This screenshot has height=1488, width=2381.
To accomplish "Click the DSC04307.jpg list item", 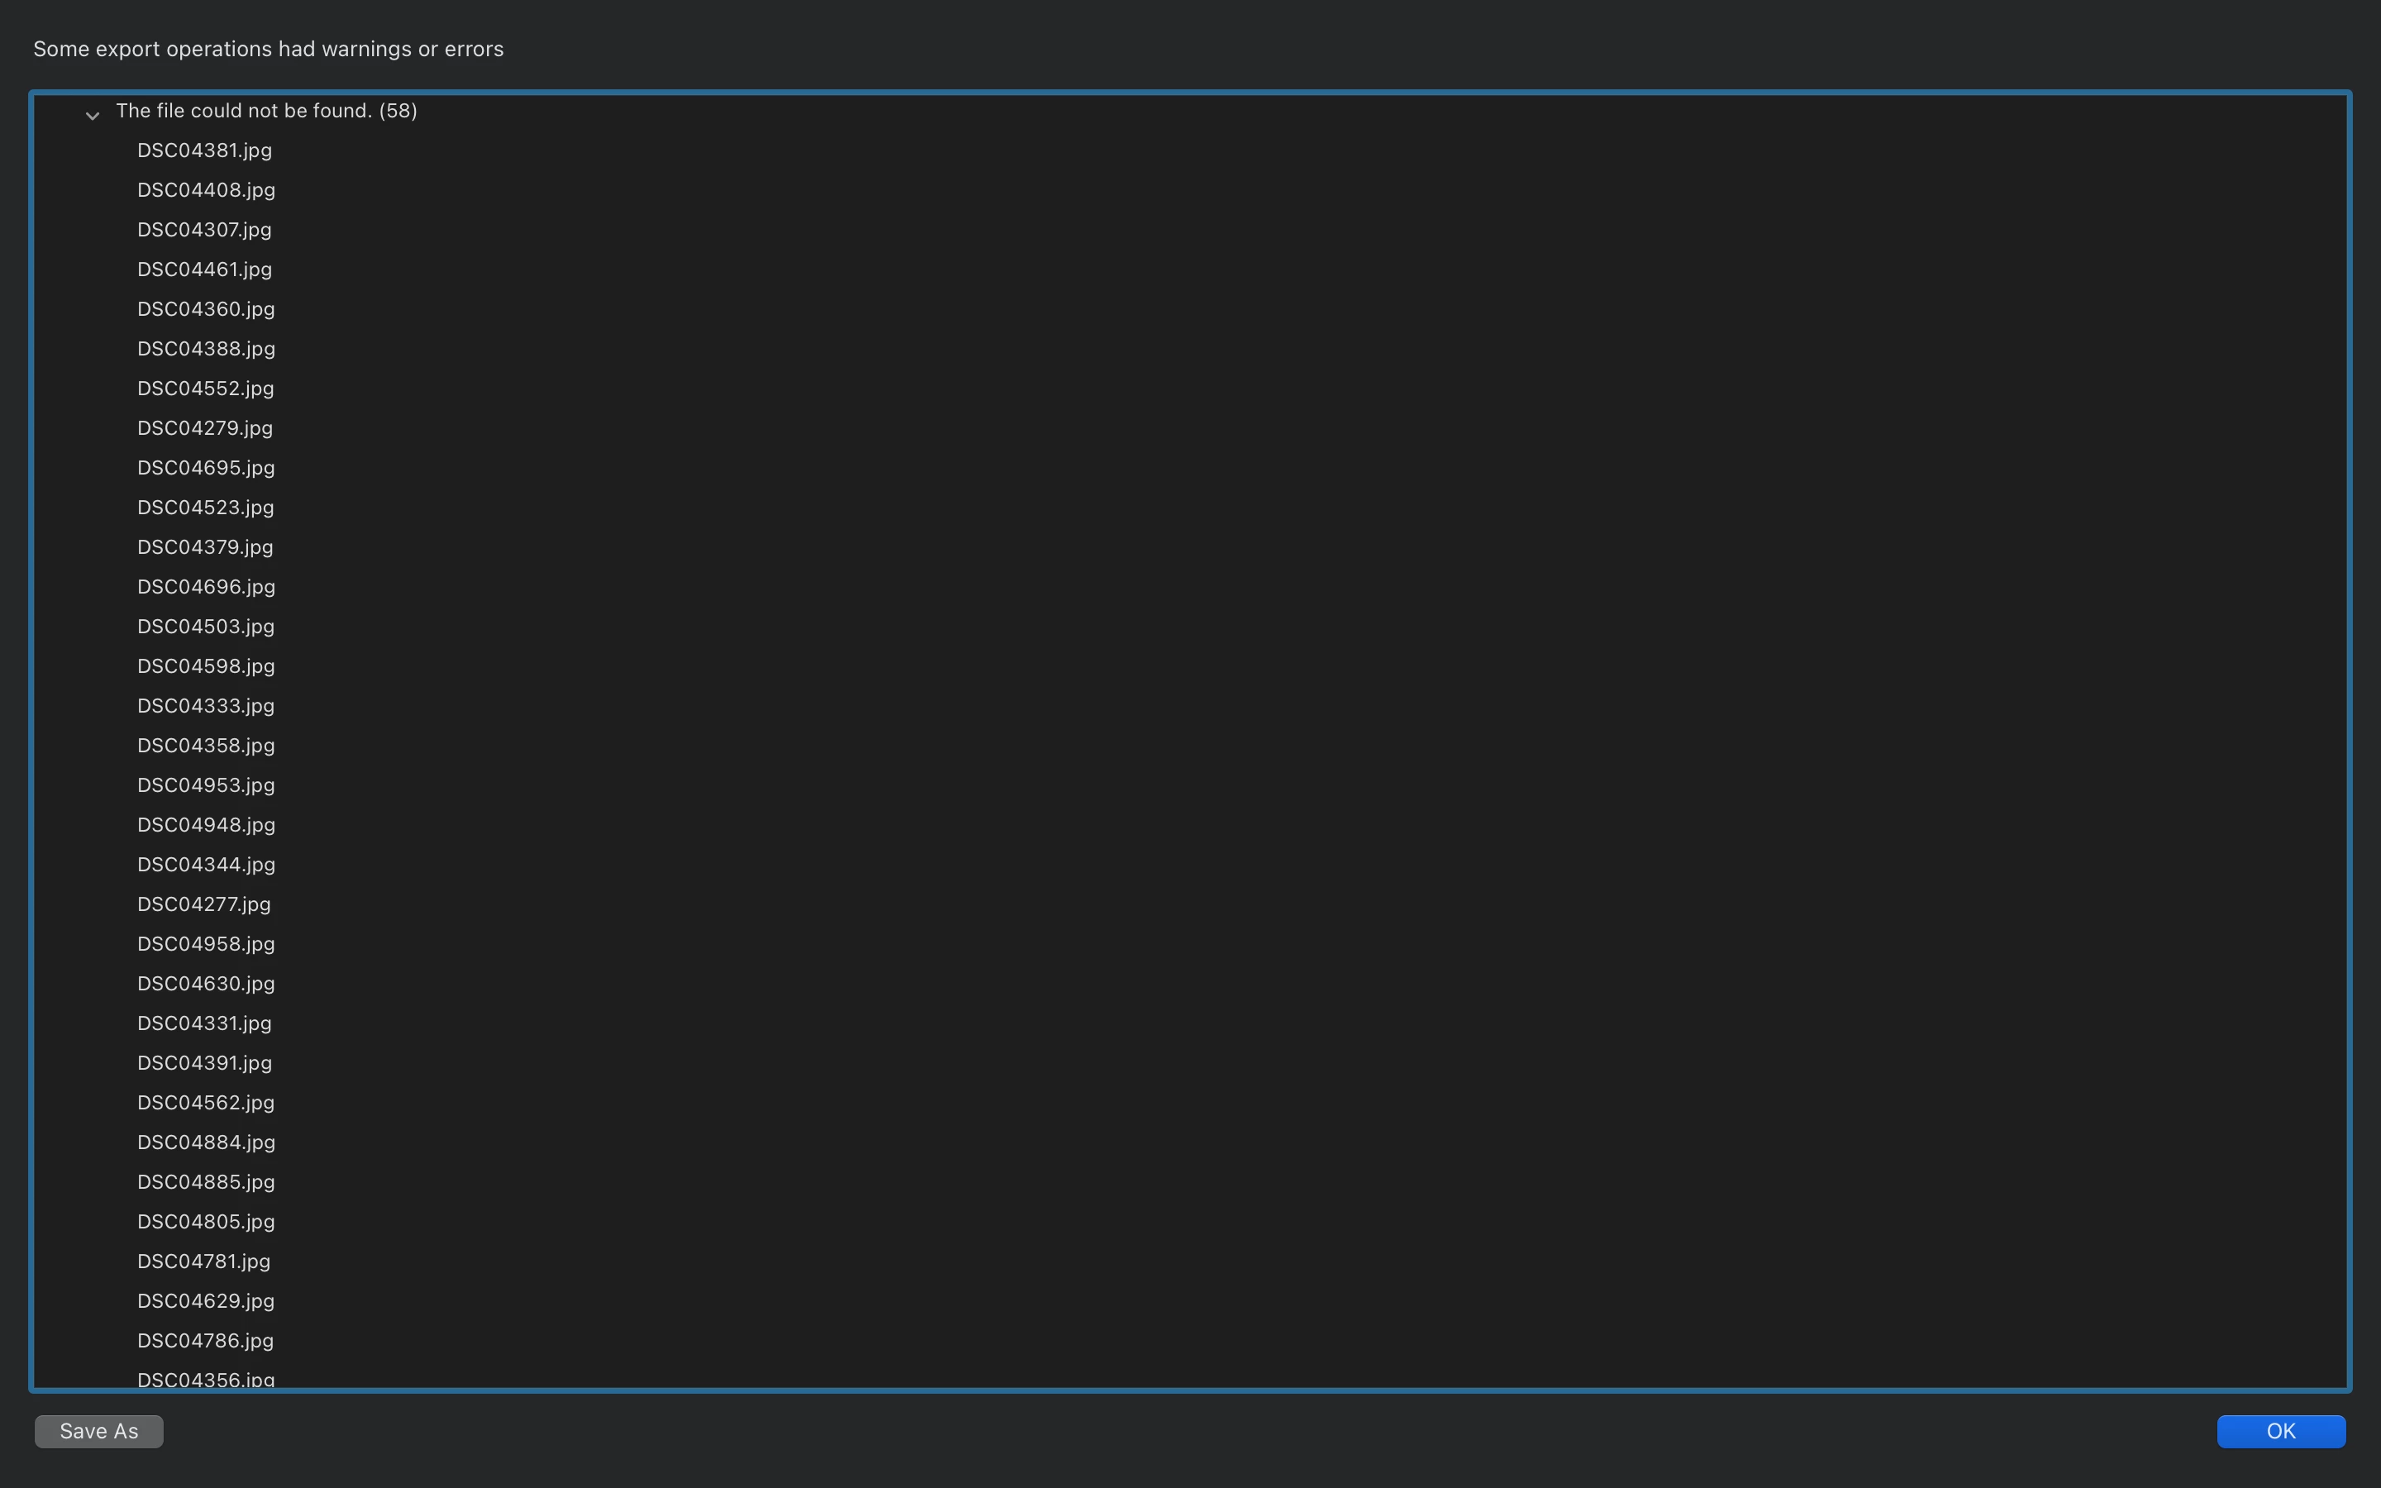I will 205,229.
